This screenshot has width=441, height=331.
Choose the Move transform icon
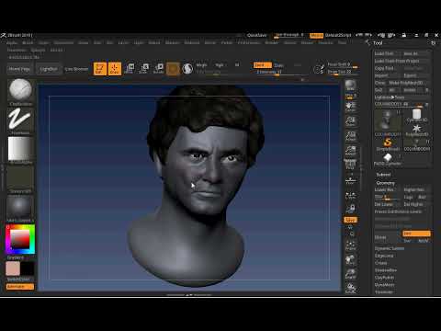(x=130, y=69)
